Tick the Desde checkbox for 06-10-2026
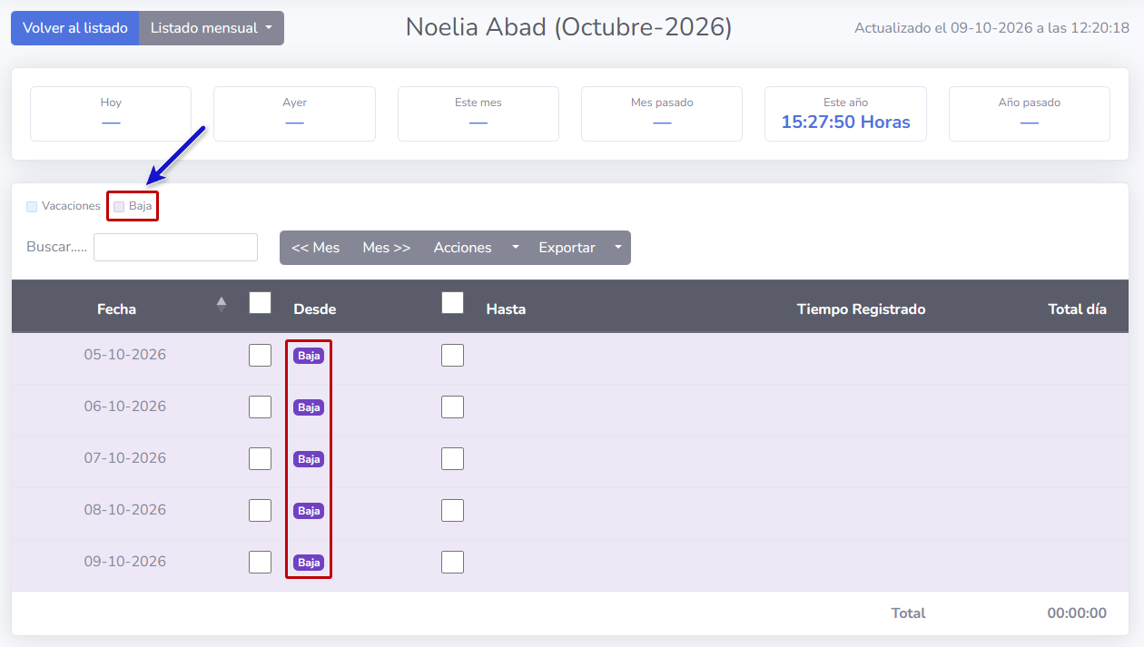Screen dimensions: 1144x647 pos(260,407)
